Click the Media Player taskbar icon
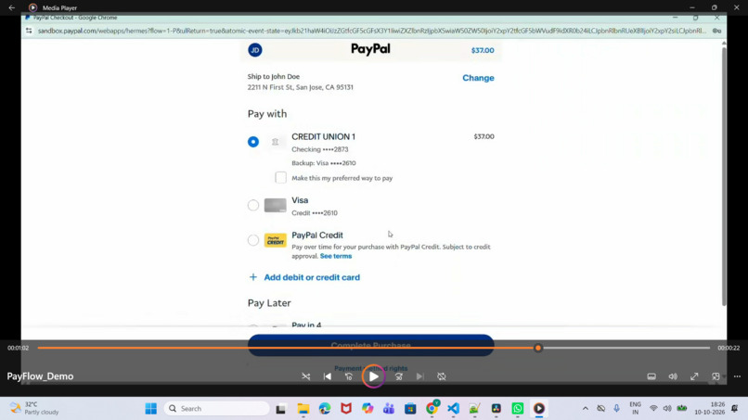 (x=539, y=409)
